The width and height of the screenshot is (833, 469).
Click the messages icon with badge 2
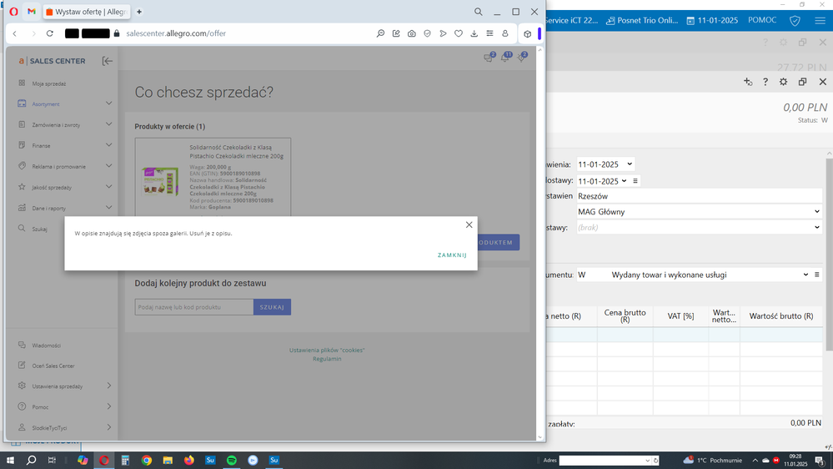click(x=489, y=58)
